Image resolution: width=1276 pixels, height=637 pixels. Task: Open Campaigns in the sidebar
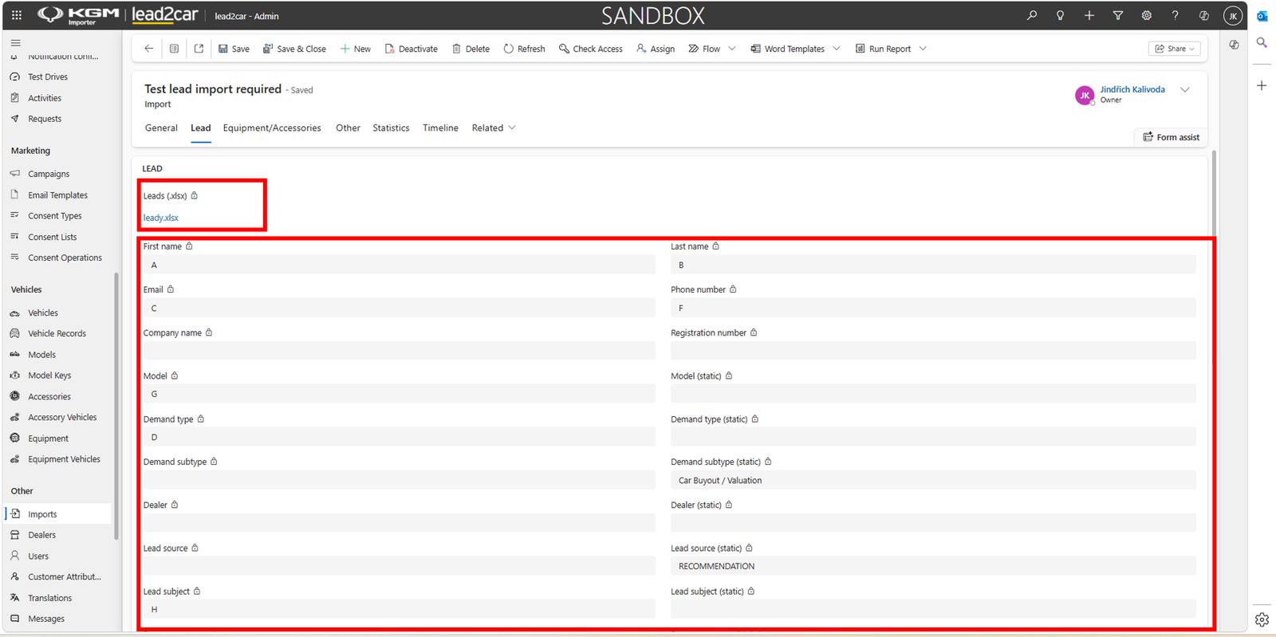(x=49, y=174)
